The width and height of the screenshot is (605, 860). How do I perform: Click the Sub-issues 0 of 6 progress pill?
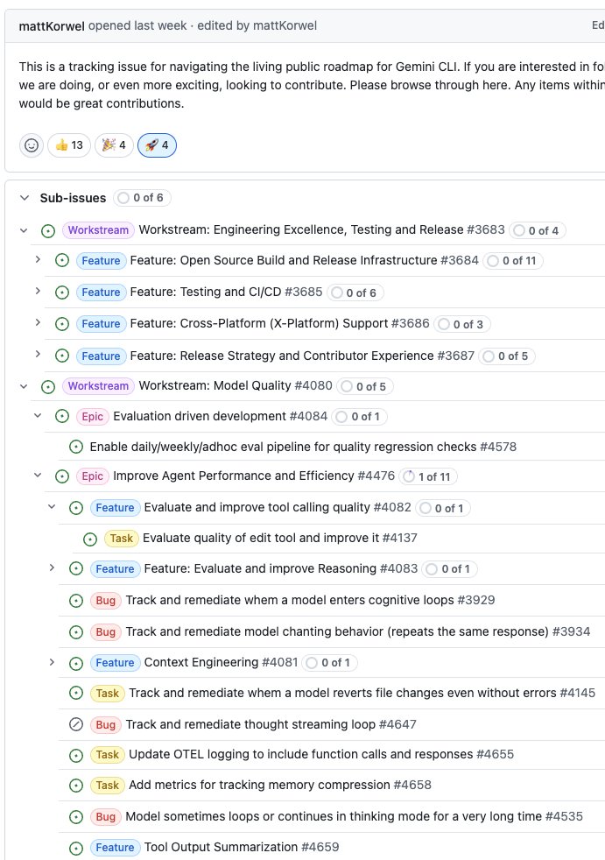coord(142,197)
